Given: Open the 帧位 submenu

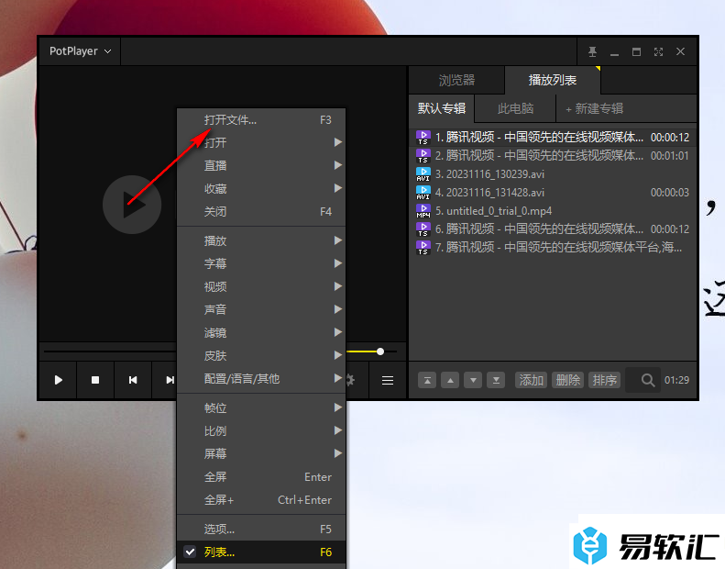Looking at the screenshot, I should point(261,407).
